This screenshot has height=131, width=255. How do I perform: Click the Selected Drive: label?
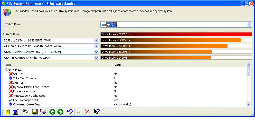pos(12,24)
